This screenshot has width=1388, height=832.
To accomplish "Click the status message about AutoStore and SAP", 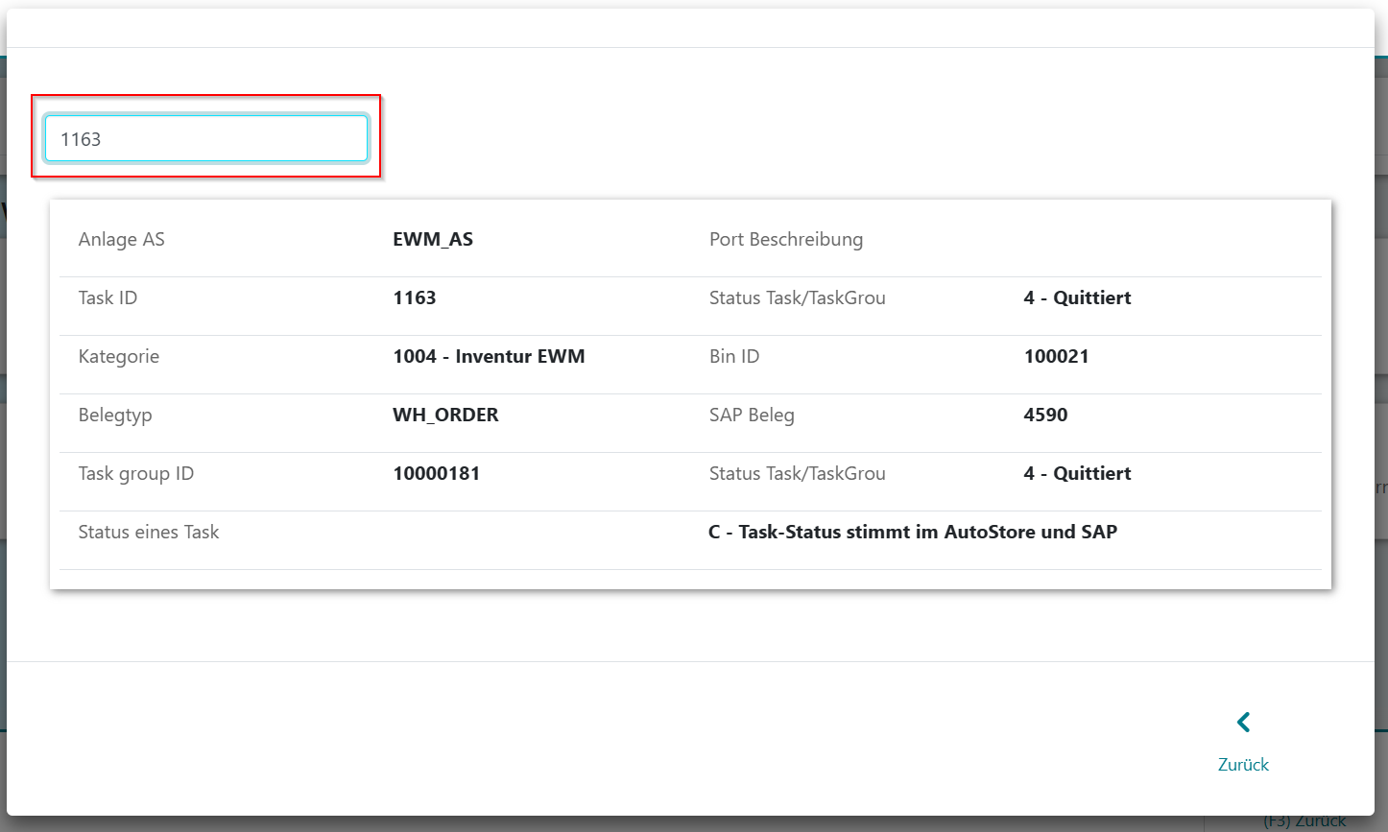I will [912, 533].
